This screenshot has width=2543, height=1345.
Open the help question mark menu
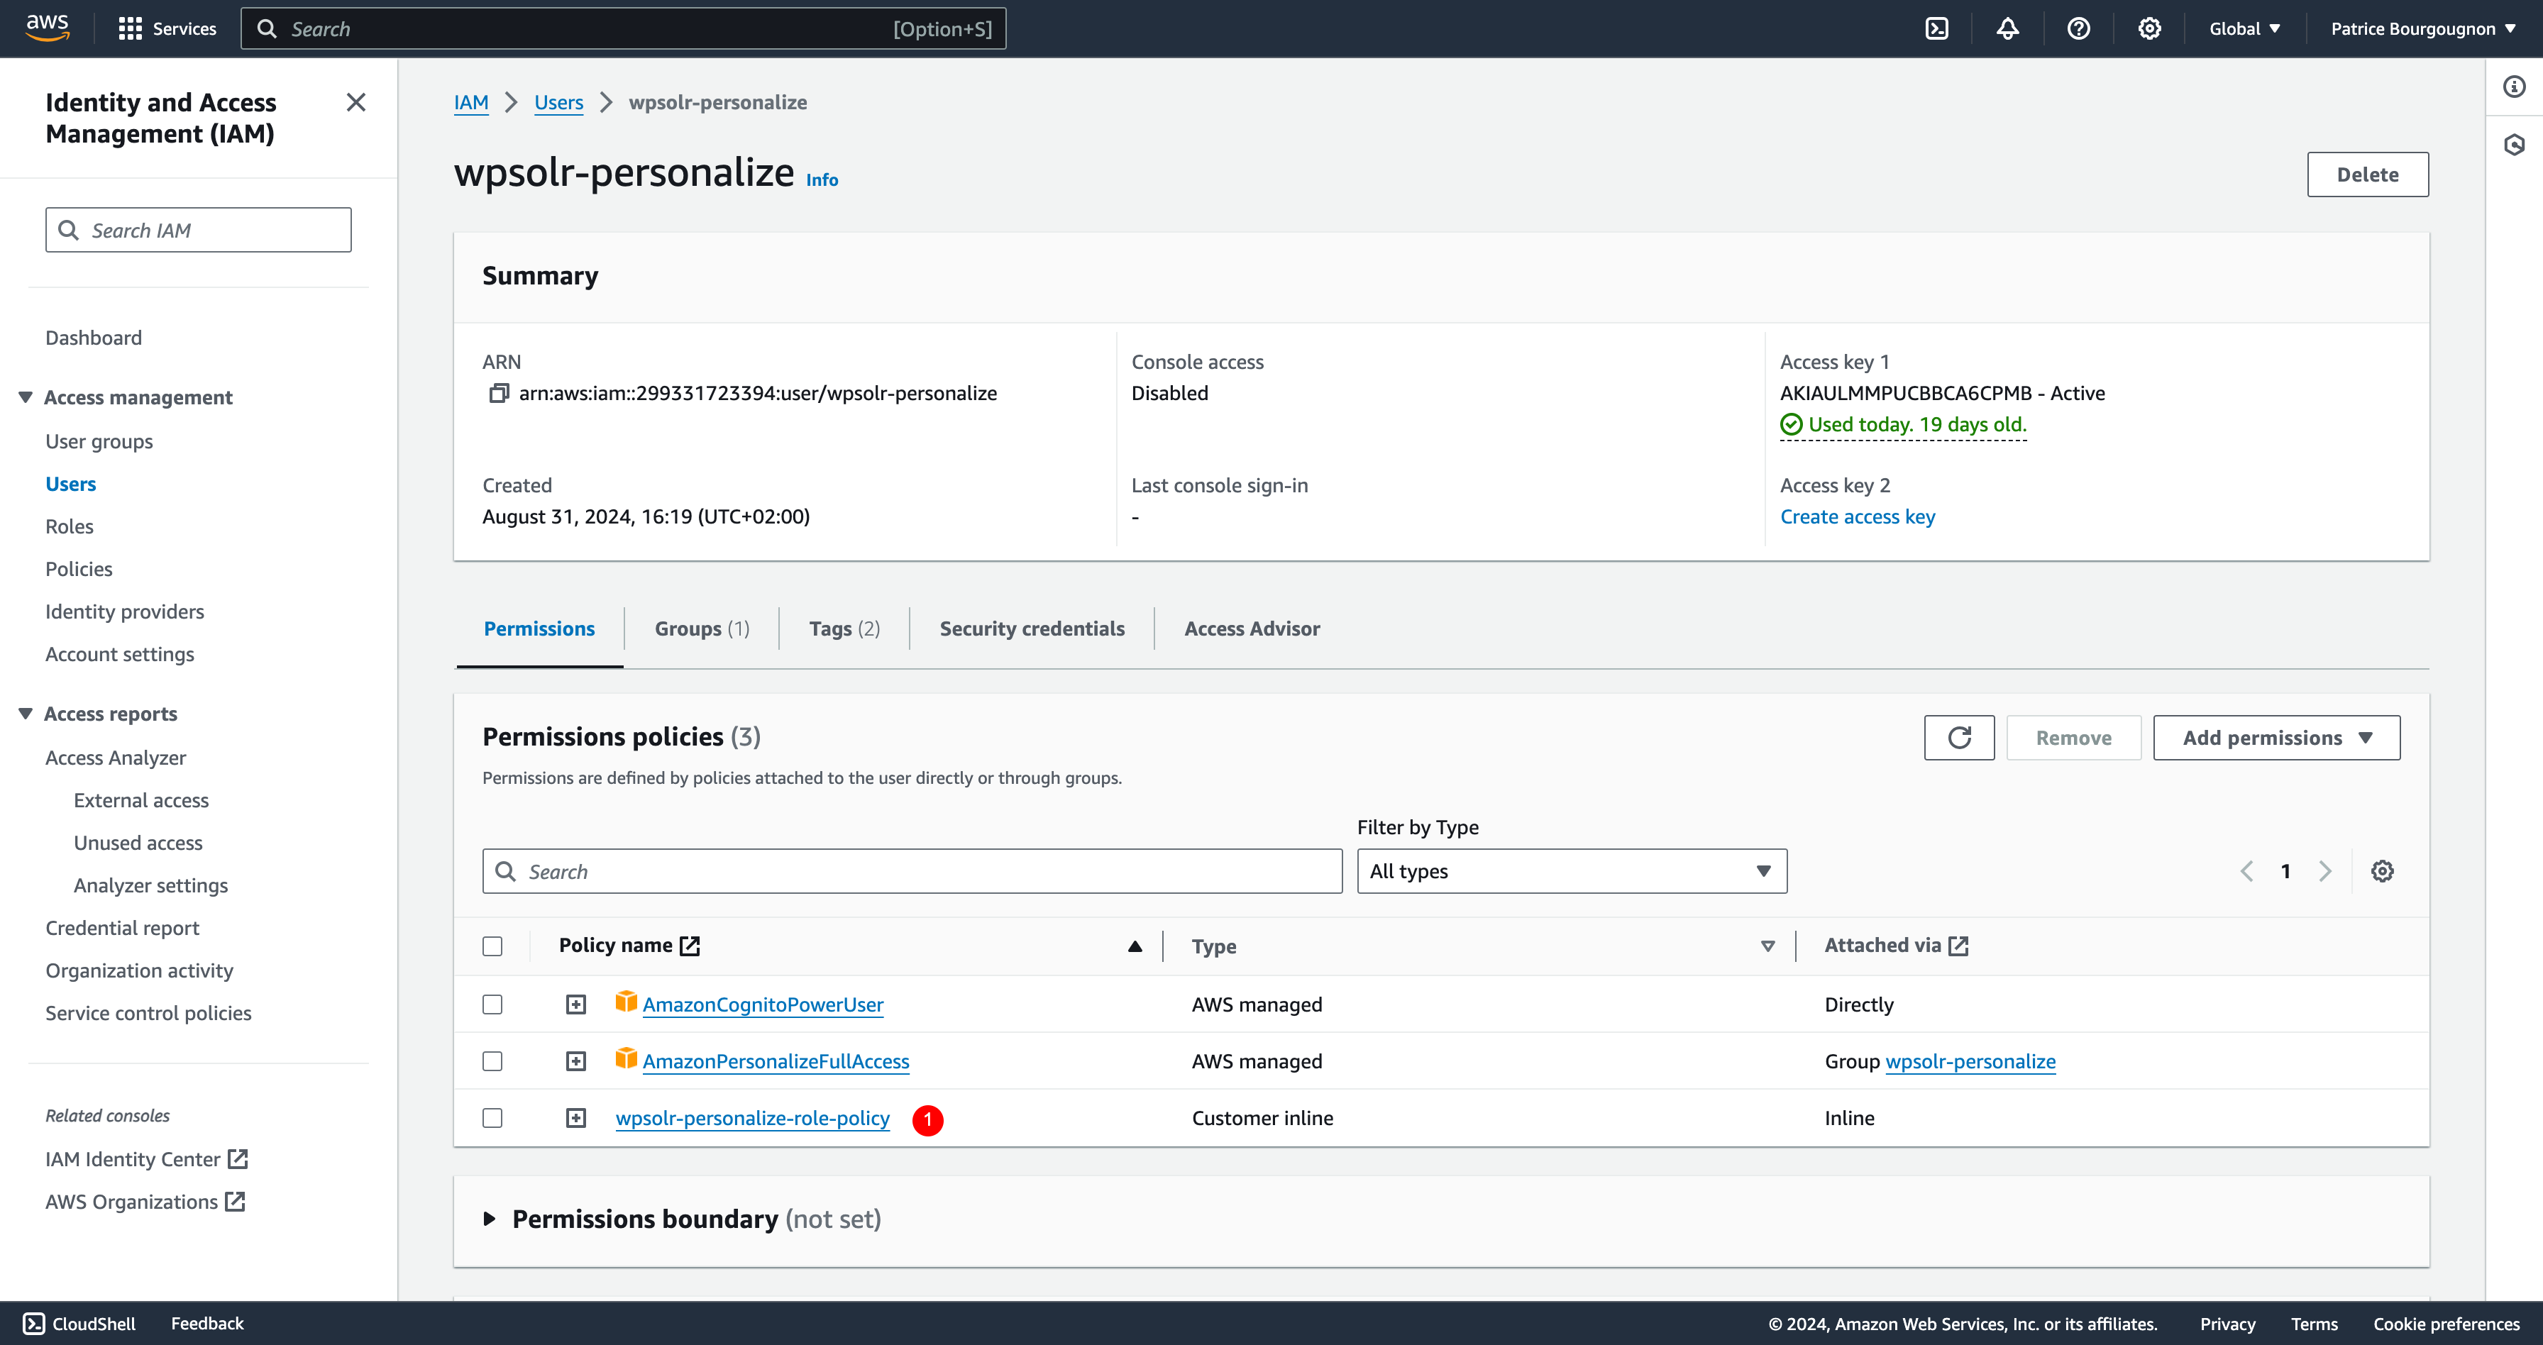coord(2078,28)
